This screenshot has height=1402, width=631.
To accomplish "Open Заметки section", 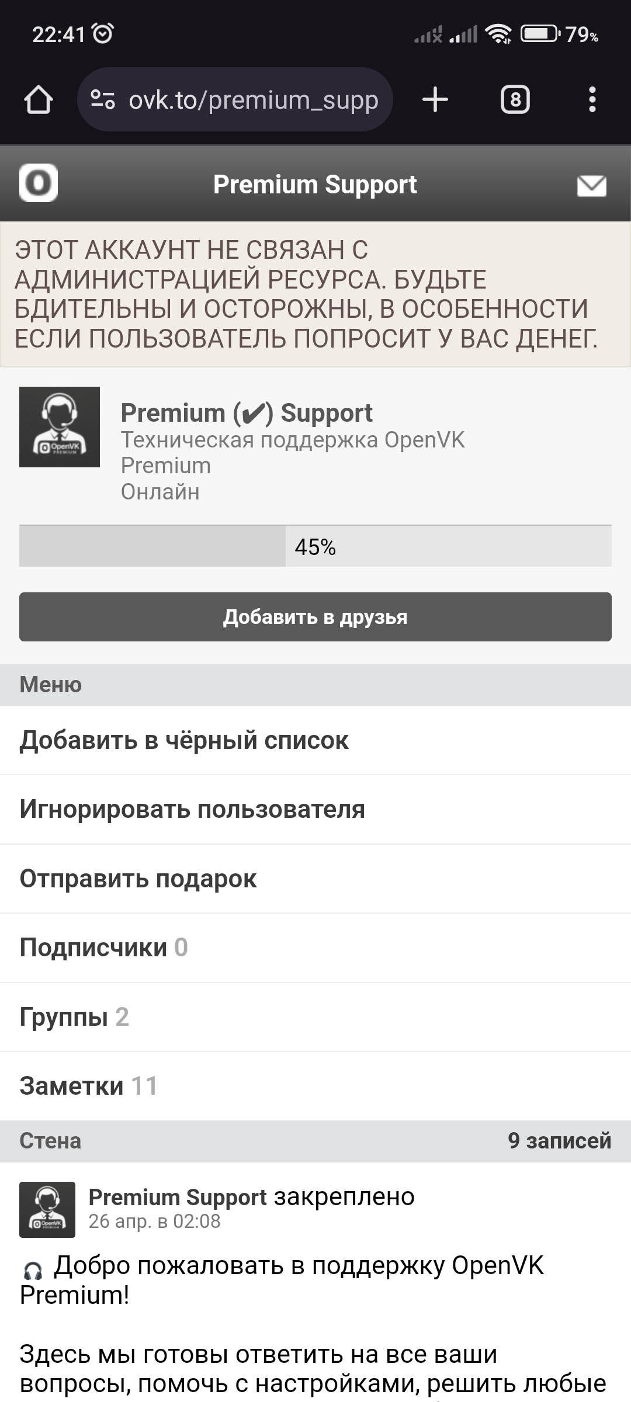I will (x=315, y=1086).
